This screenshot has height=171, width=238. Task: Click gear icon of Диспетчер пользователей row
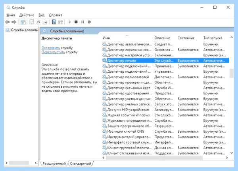click(x=104, y=77)
